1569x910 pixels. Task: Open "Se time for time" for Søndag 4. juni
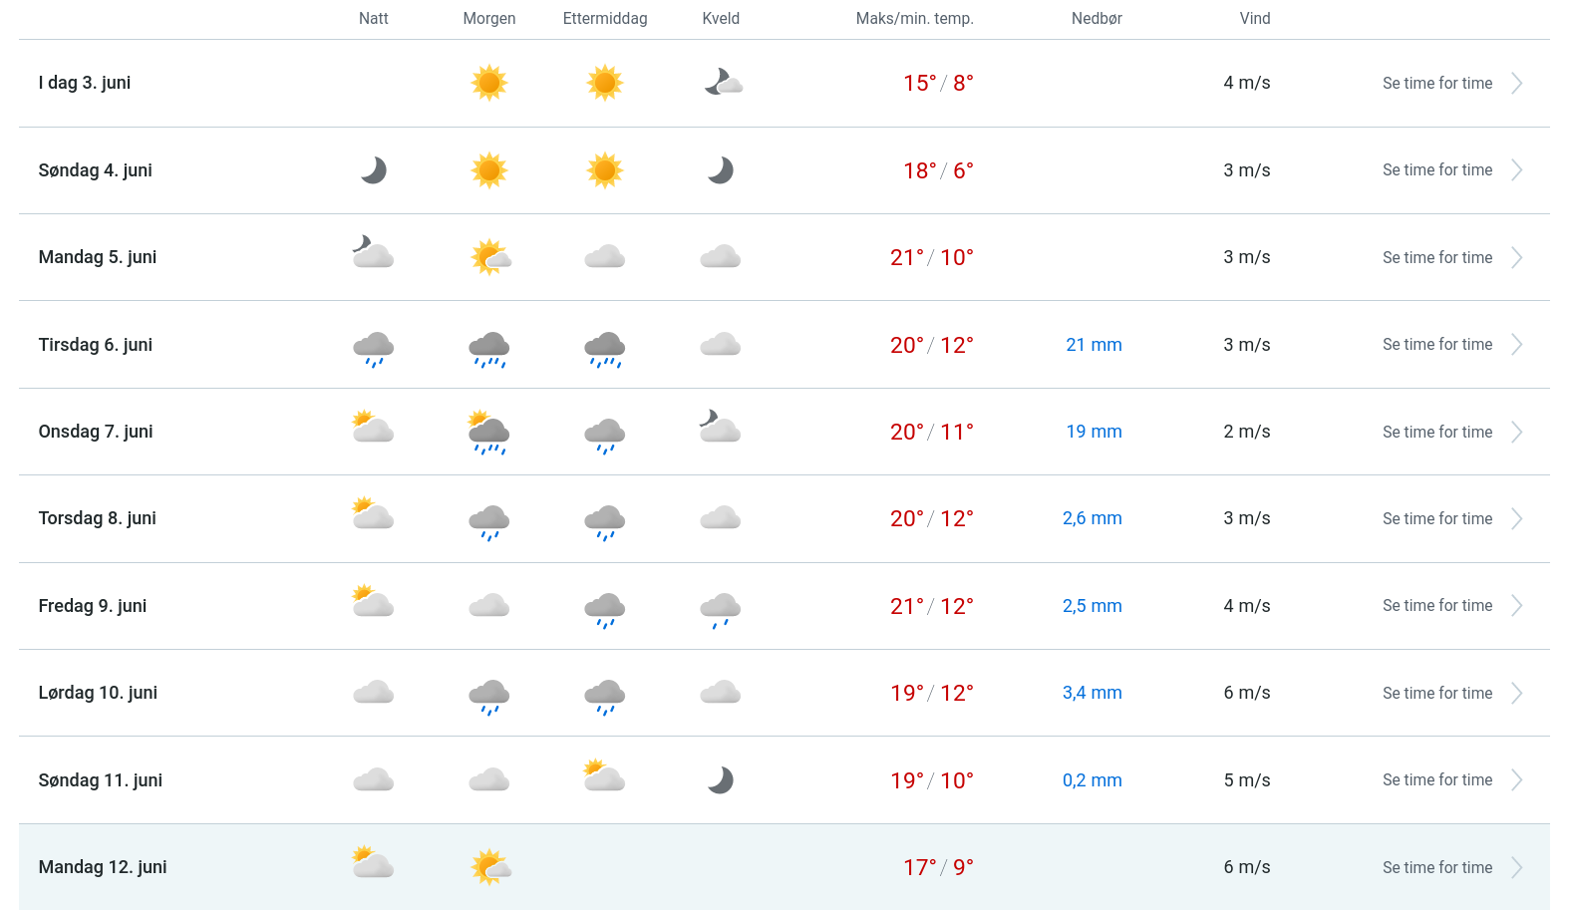pyautogui.click(x=1436, y=170)
